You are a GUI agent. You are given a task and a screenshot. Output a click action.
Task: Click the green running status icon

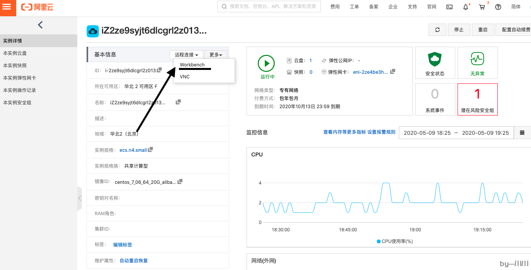pos(266,63)
